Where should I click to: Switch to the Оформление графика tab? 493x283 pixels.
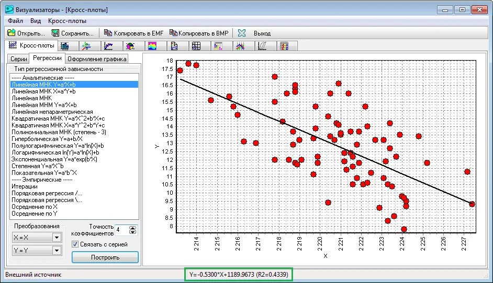pyautogui.click(x=97, y=59)
